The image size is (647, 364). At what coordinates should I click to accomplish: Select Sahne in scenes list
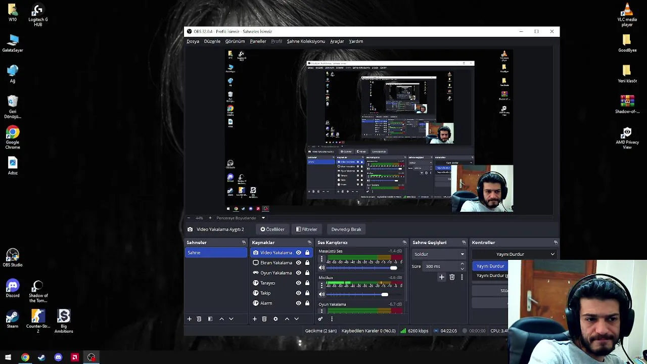tap(216, 253)
